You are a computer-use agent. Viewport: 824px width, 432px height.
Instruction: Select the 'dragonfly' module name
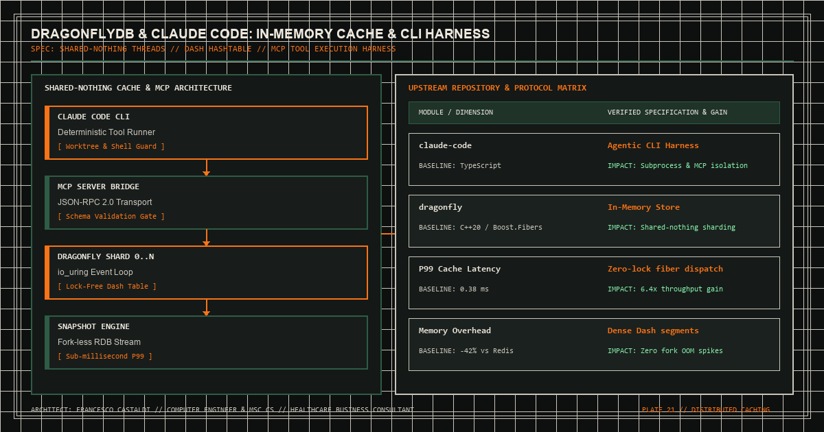tap(440, 207)
